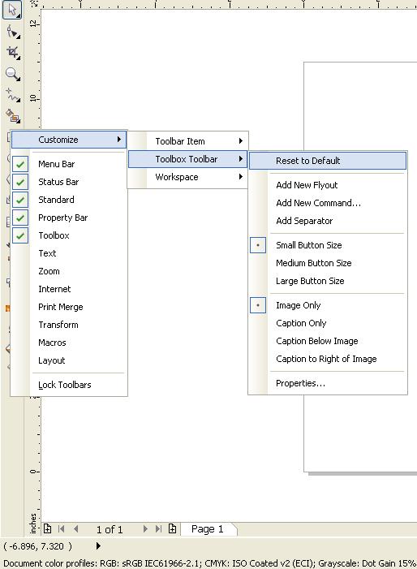Viewport: 417px width, 569px height.
Task: Toggle Toolbox checkmark
Action: [x=20, y=235]
